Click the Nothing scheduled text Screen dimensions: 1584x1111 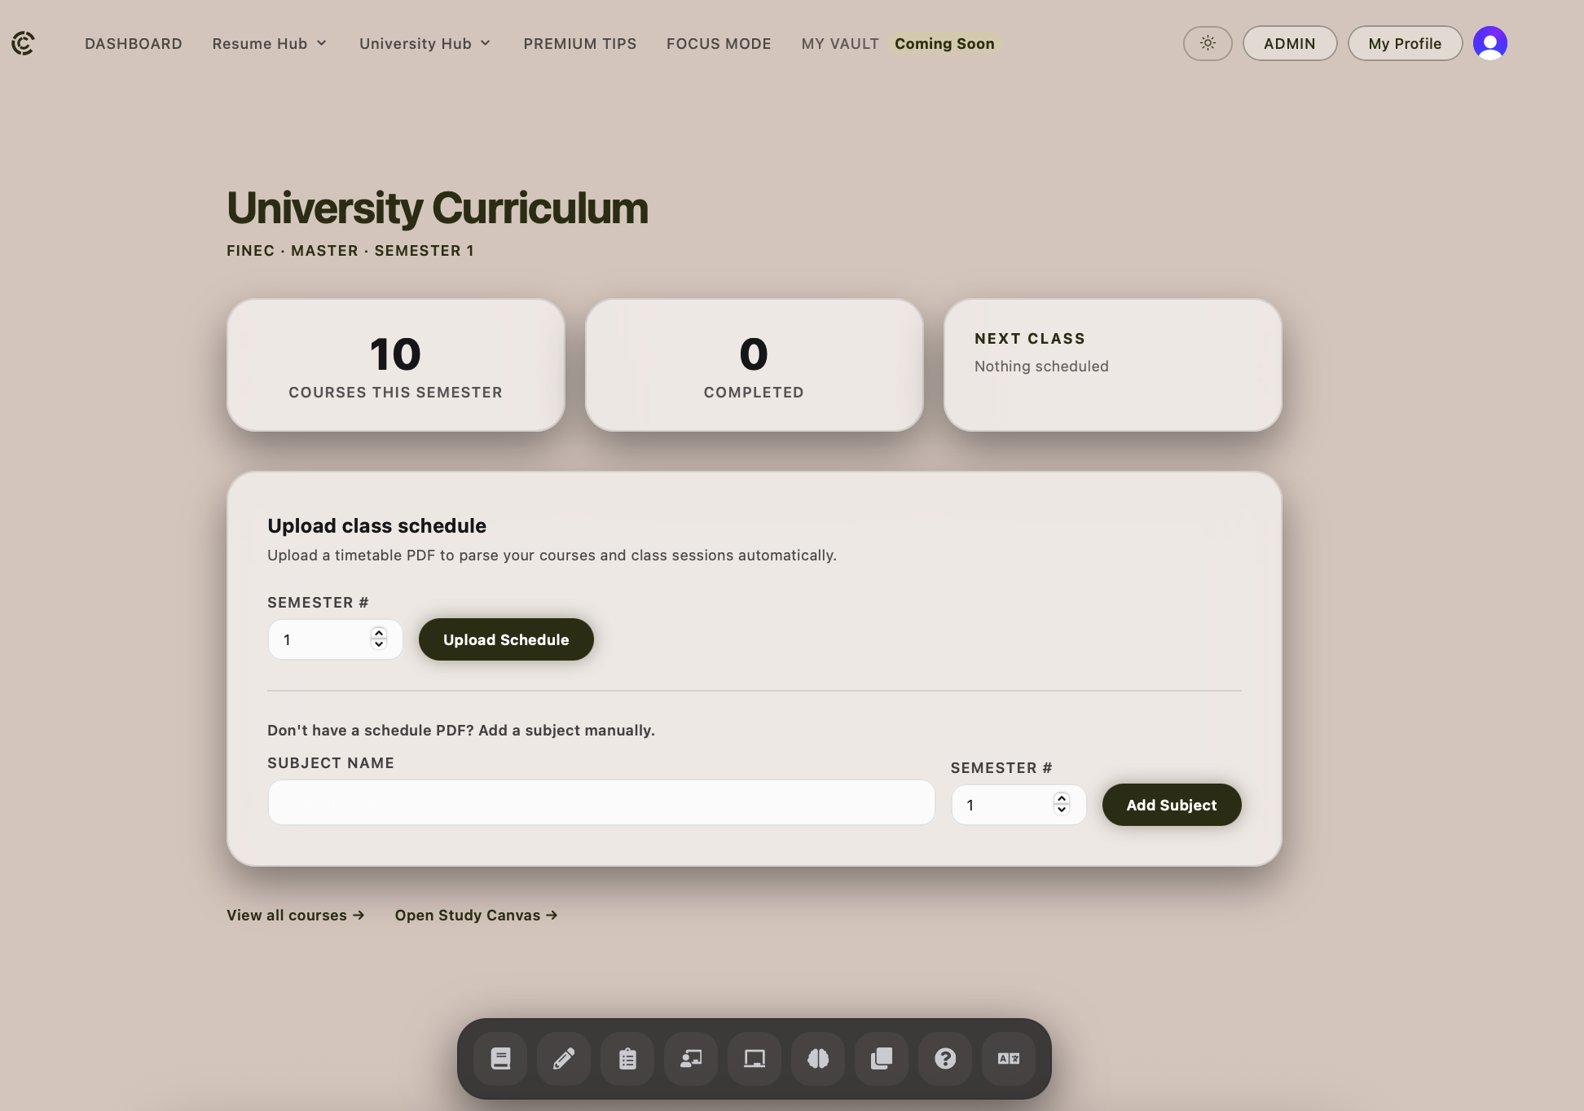1041,367
